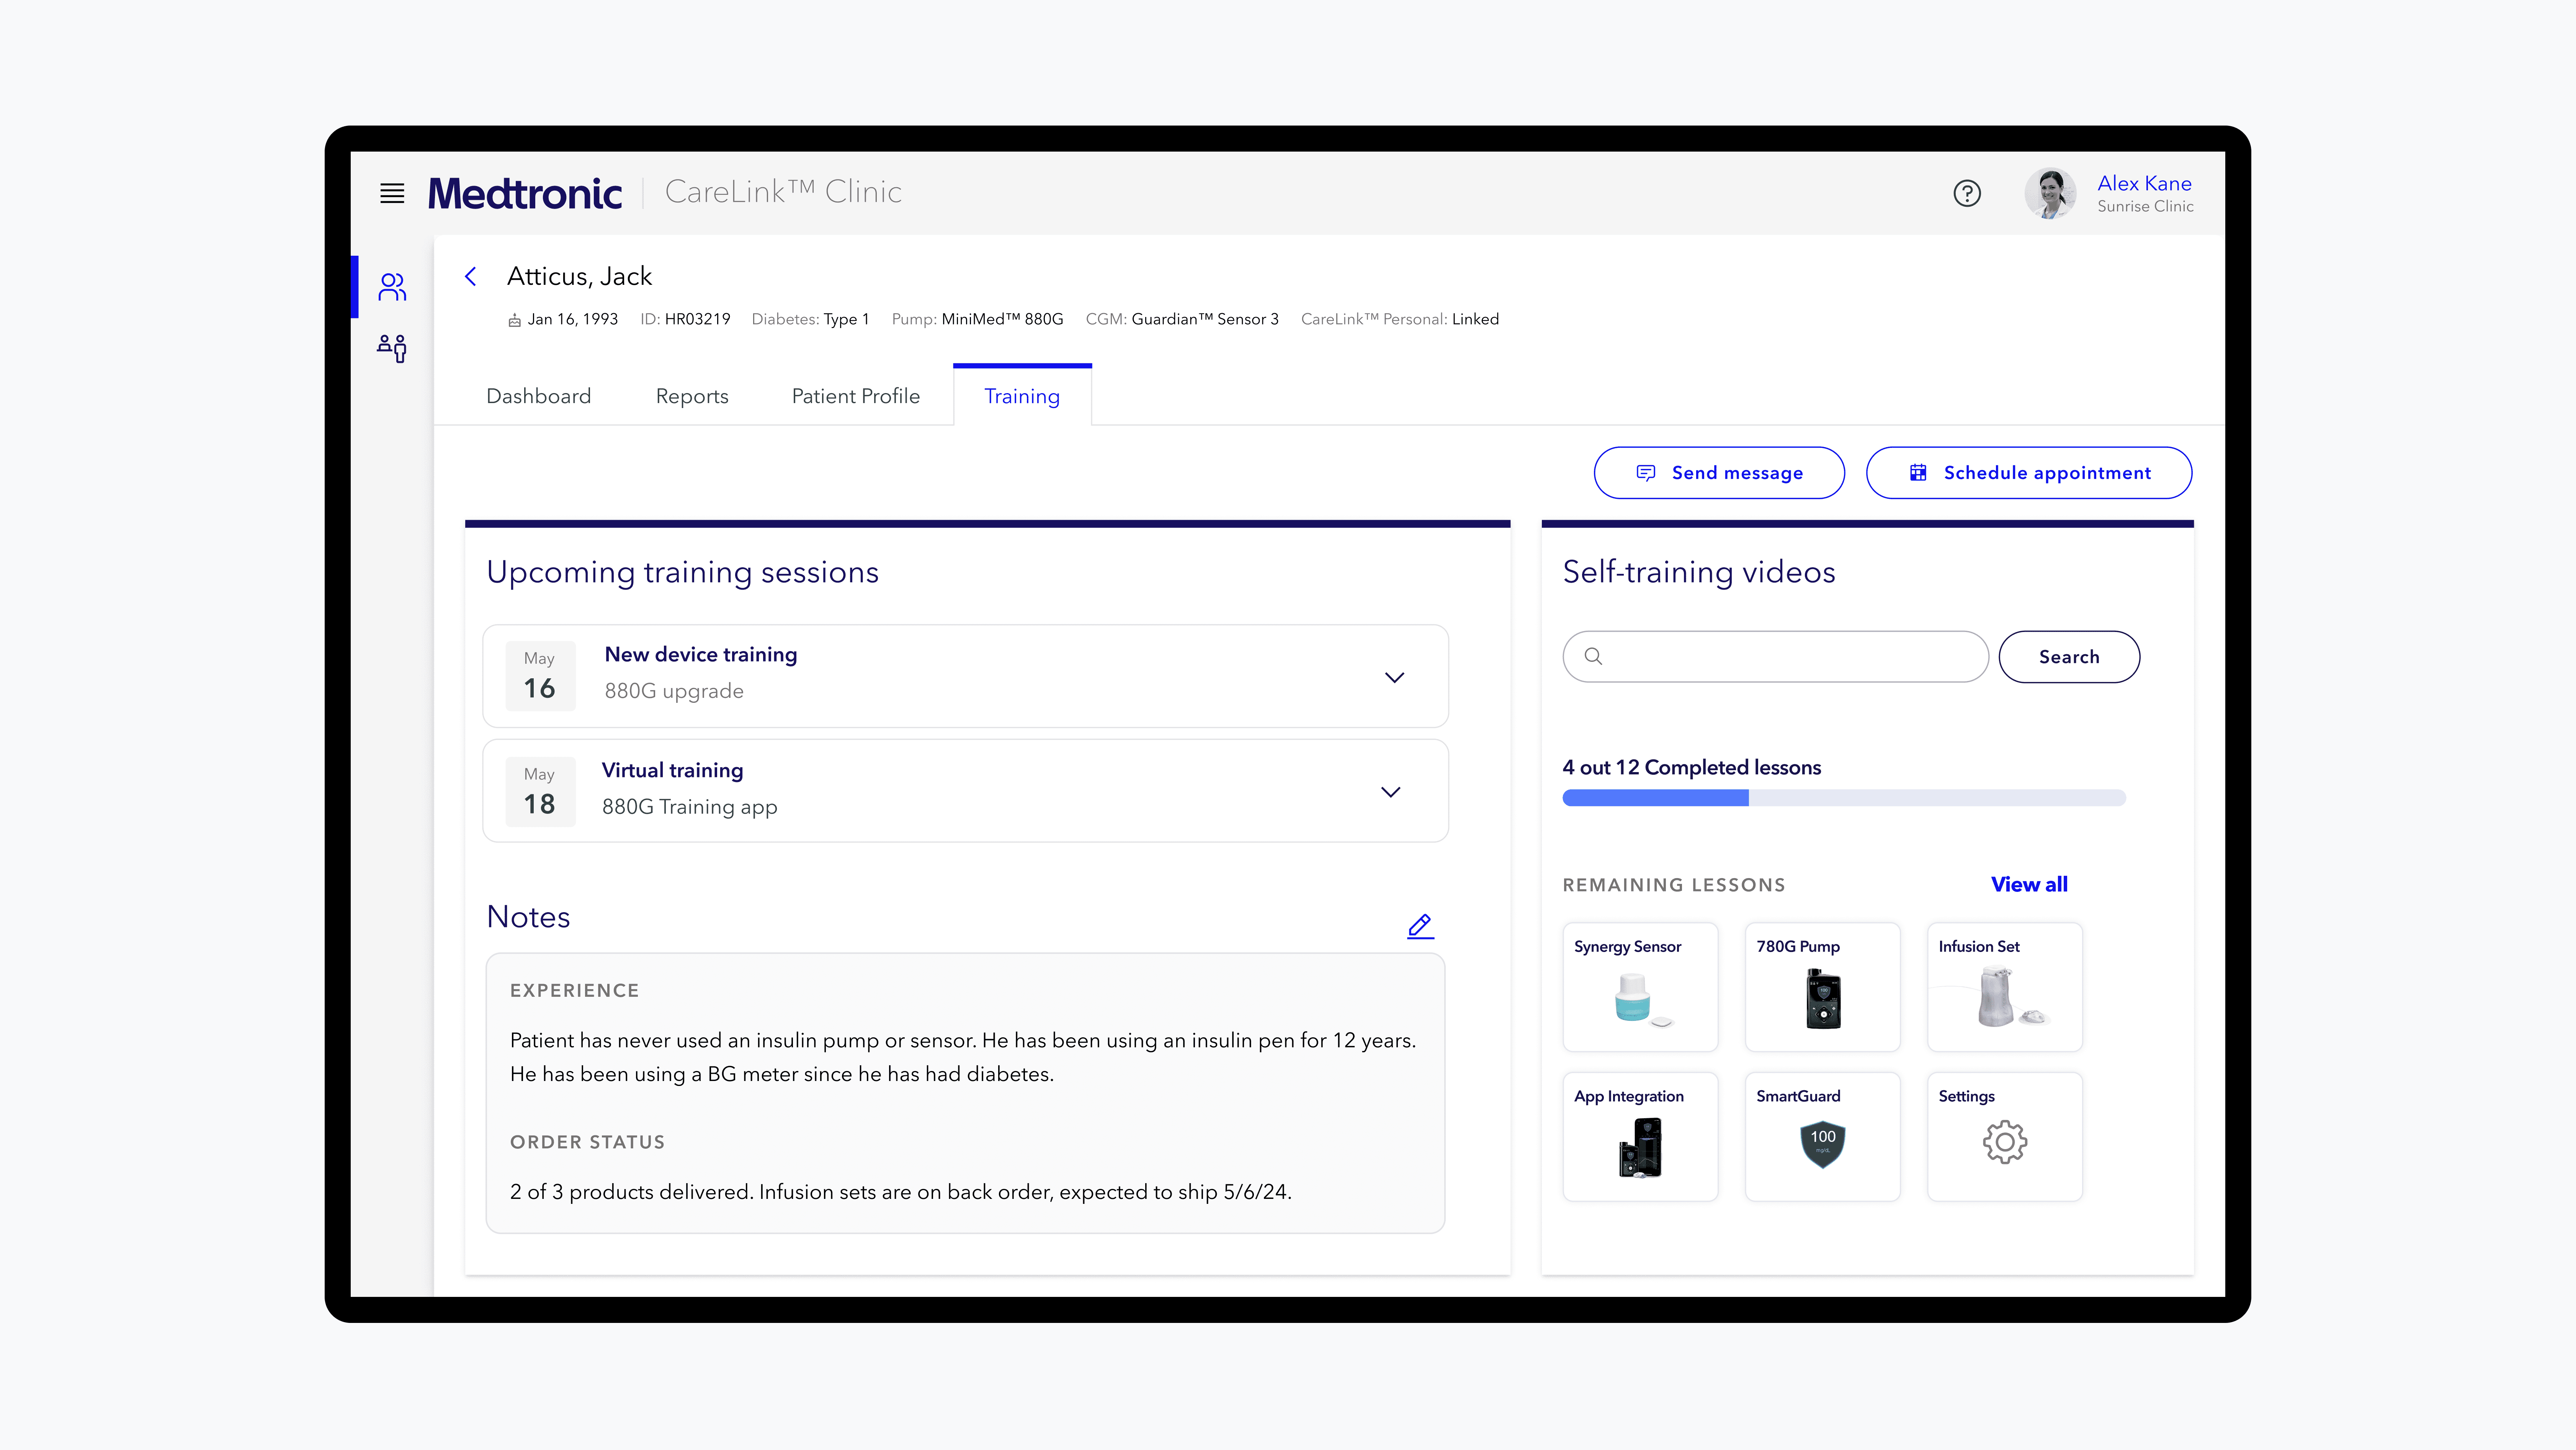The image size is (2576, 1450).
Task: Switch to the Dashboard tab
Action: [538, 396]
